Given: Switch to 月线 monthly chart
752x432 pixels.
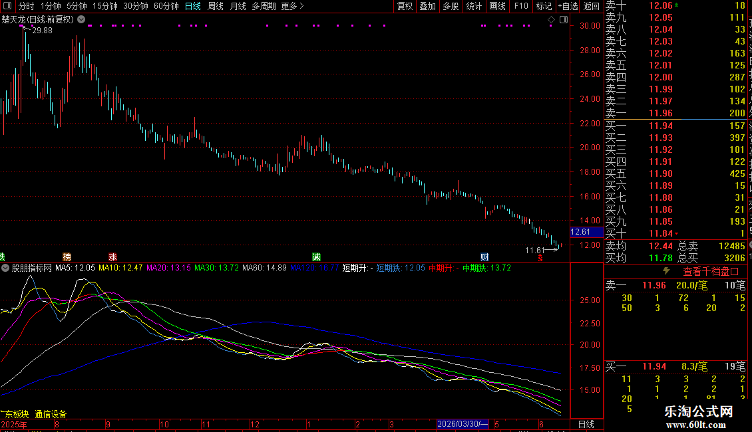Looking at the screenshot, I should 238,6.
